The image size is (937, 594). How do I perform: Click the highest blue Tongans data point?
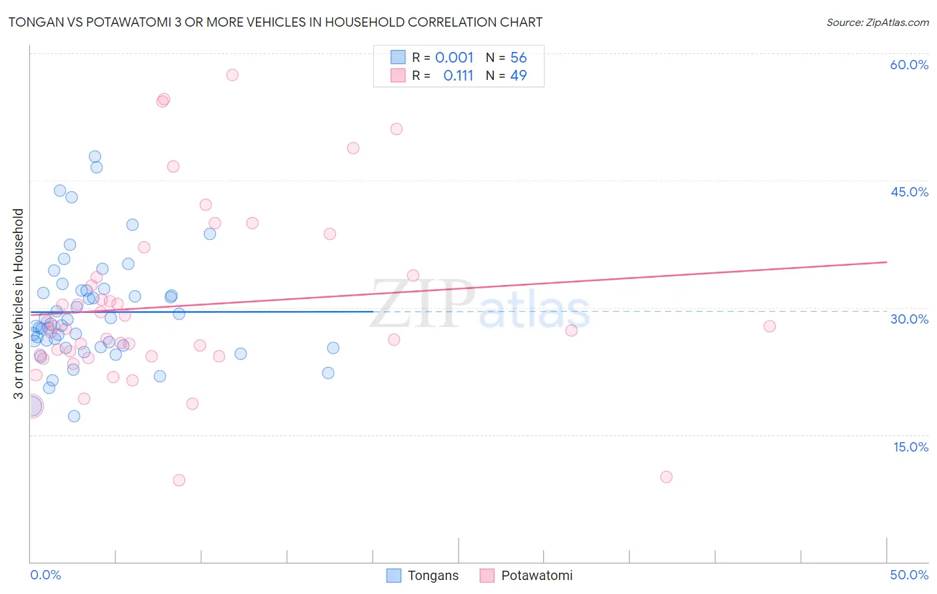click(x=95, y=156)
